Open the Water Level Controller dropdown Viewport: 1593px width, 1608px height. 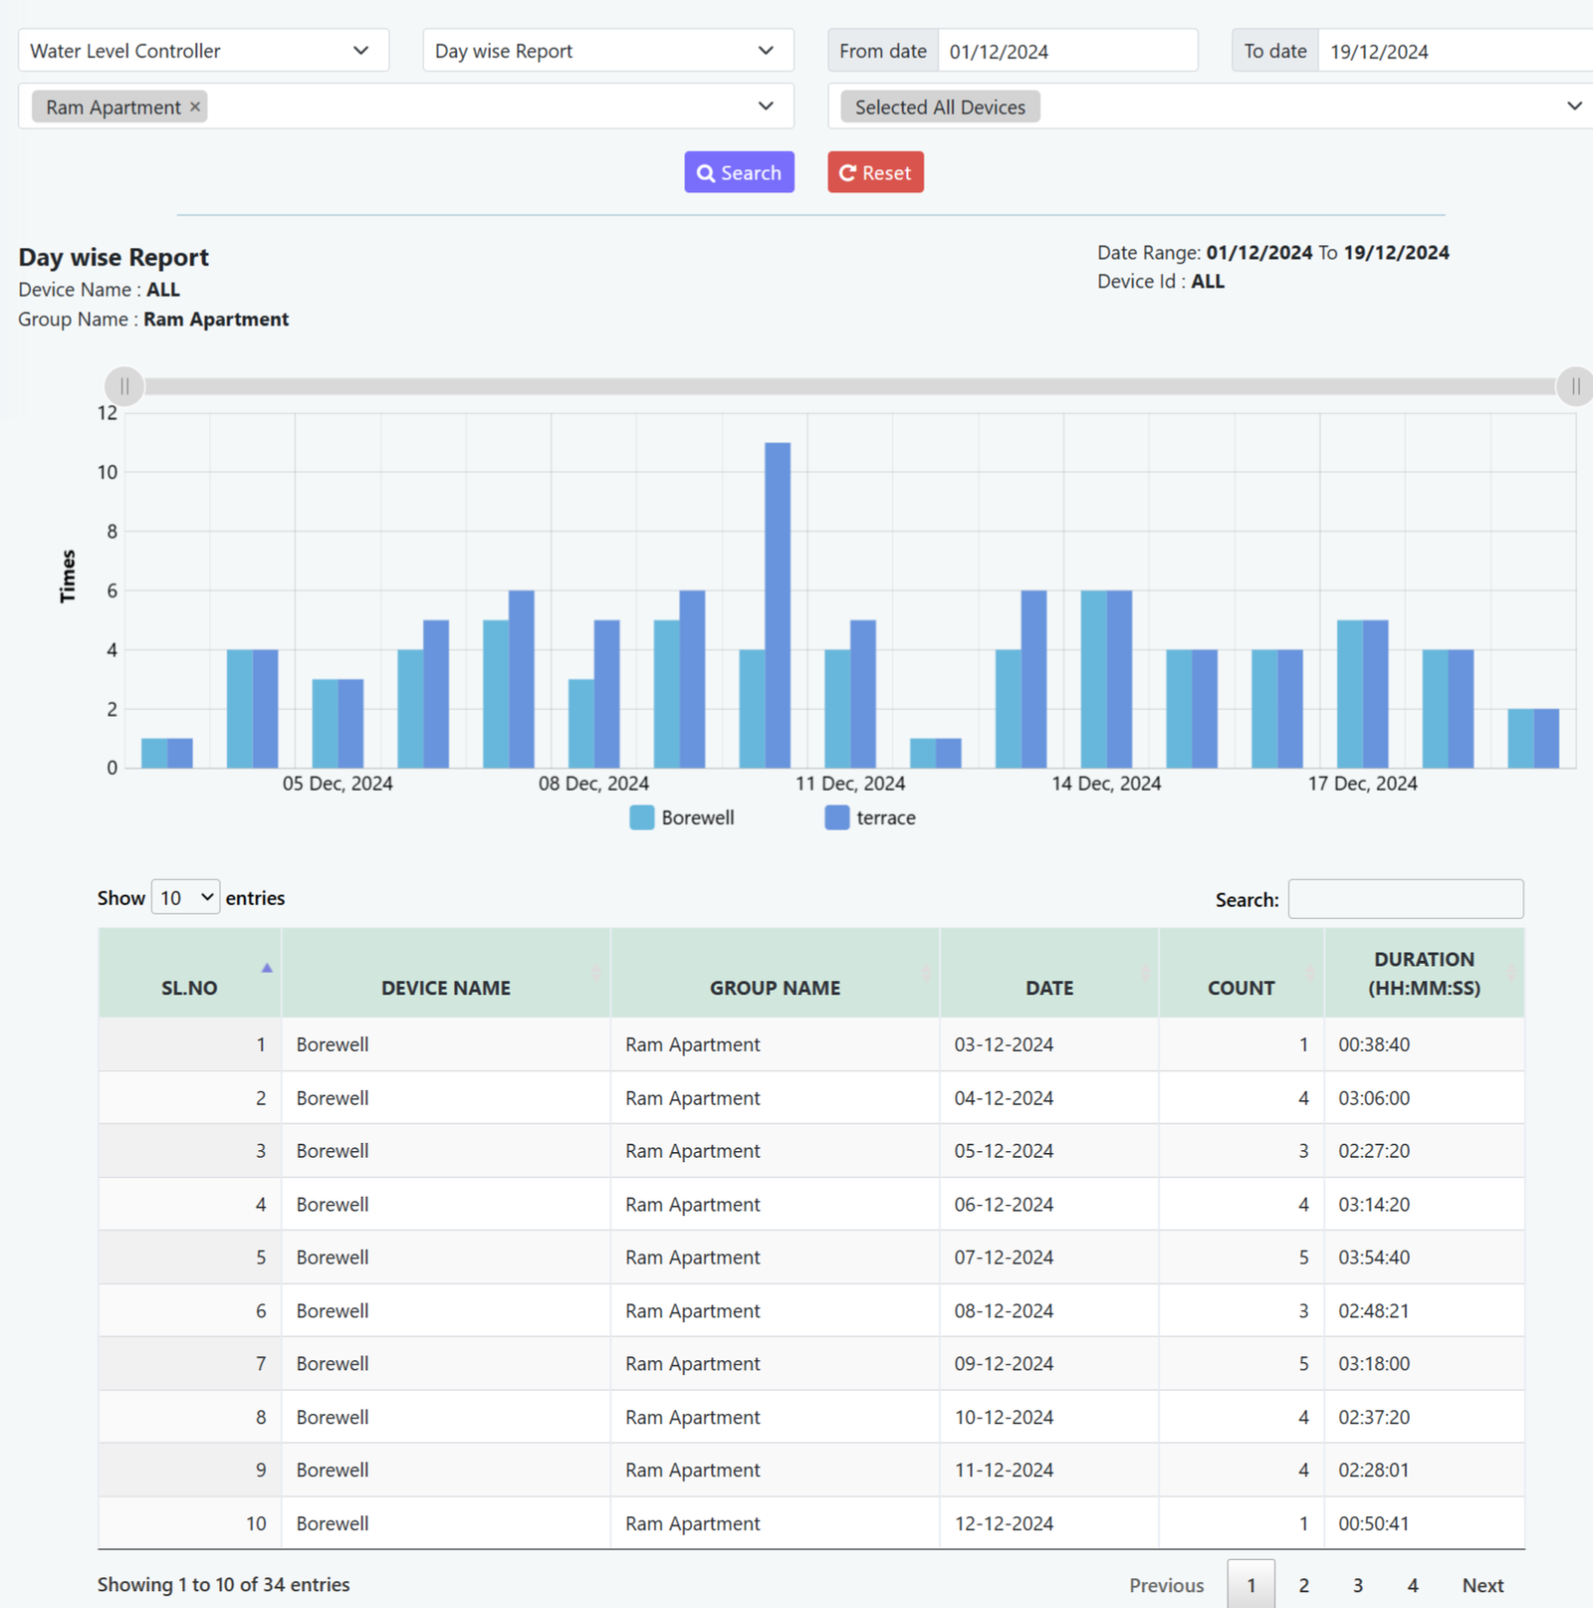click(x=203, y=51)
